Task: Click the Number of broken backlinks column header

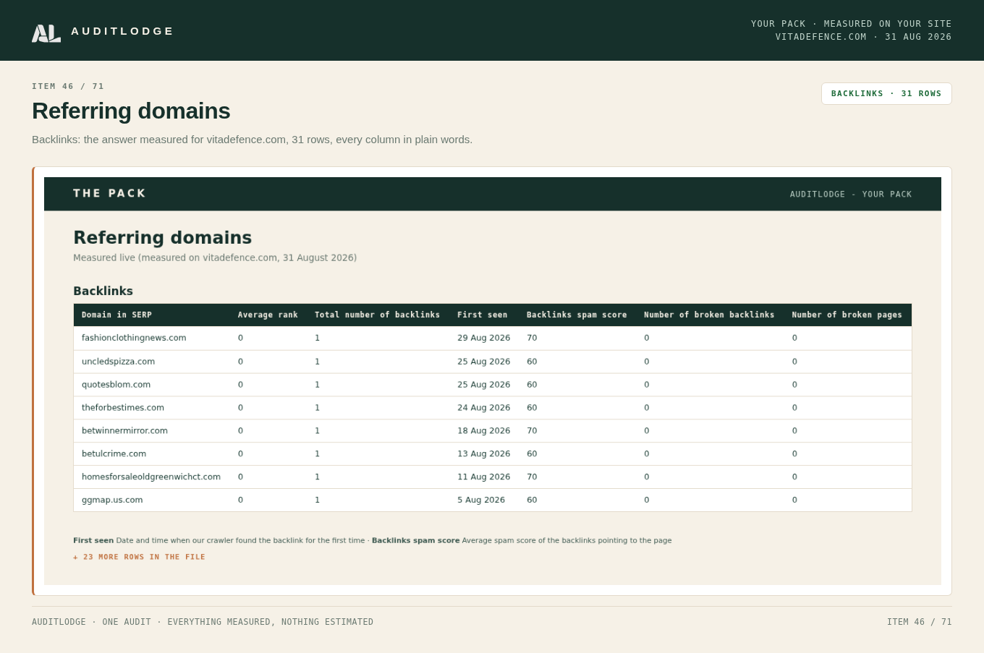Action: [x=709, y=315]
